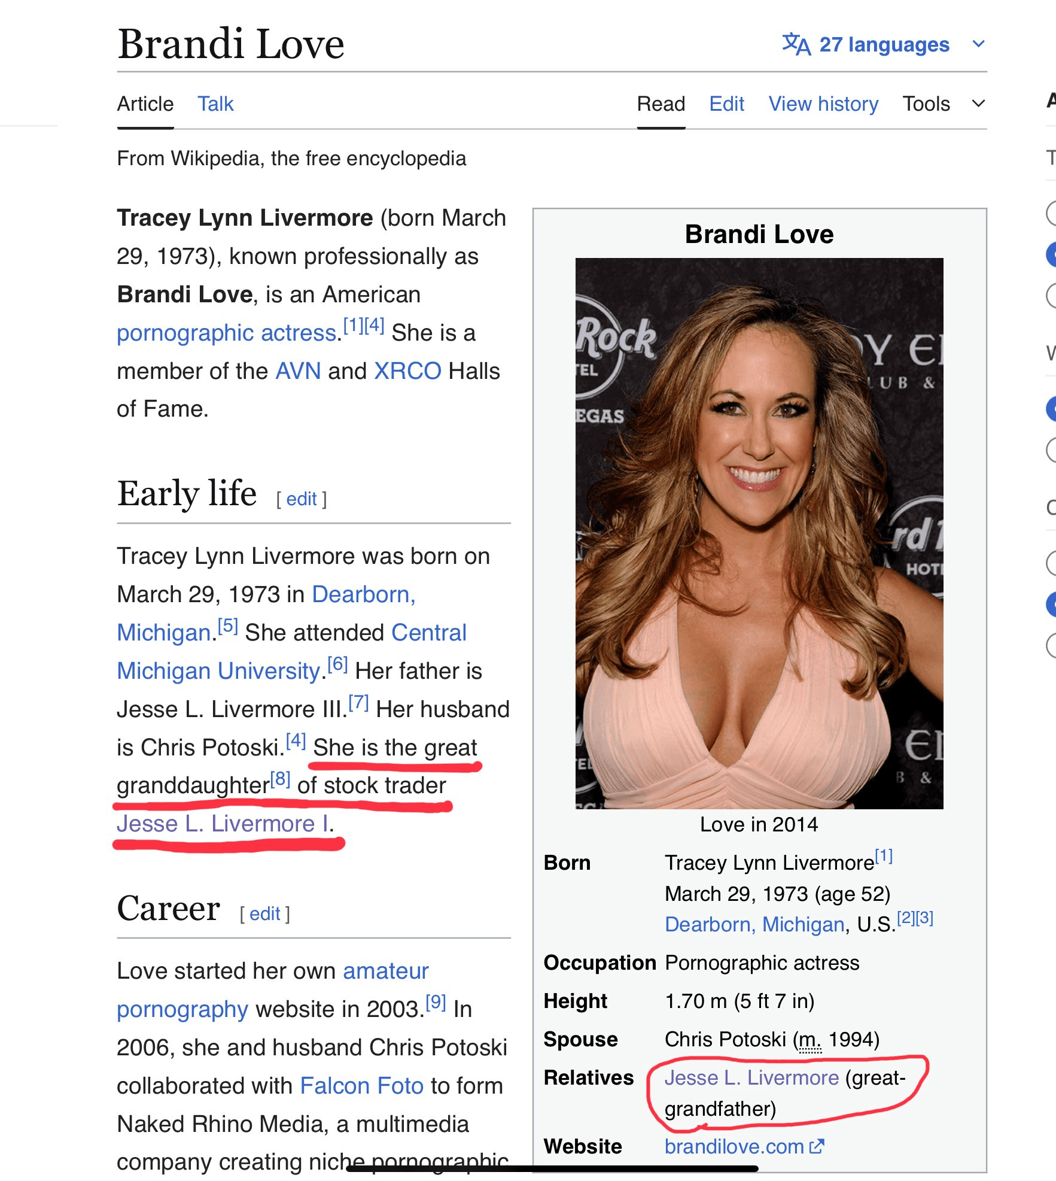Viewport: 1056px width, 1181px height.
Task: Follow the AVN link
Action: [298, 371]
